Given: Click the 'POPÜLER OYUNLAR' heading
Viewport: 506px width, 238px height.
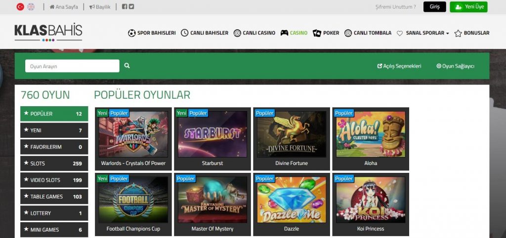Looking at the screenshot, I should (x=142, y=95).
